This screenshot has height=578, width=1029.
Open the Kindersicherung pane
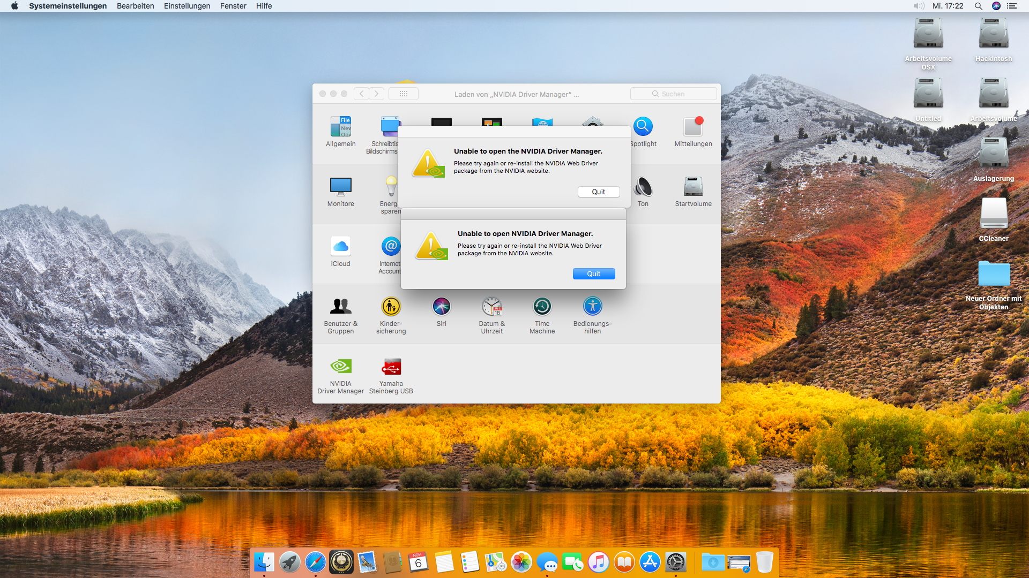tap(391, 315)
